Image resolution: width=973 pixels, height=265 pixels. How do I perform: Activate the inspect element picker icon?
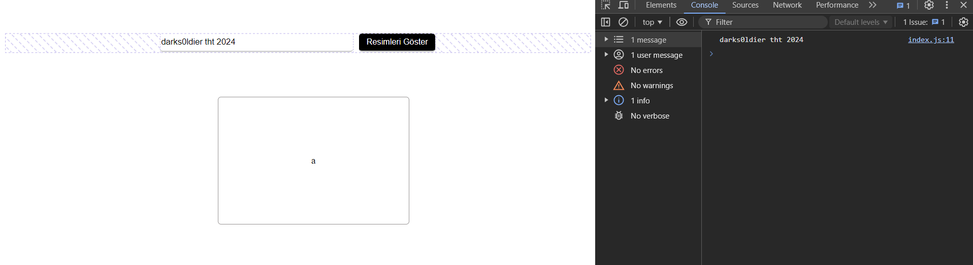pos(606,5)
